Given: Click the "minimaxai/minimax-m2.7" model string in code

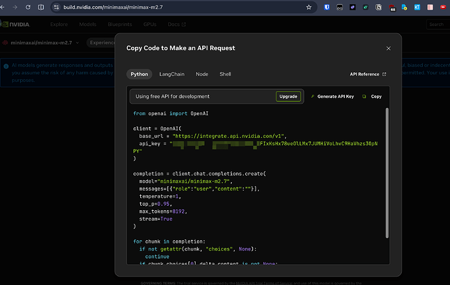Looking at the screenshot, I should [x=194, y=182].
